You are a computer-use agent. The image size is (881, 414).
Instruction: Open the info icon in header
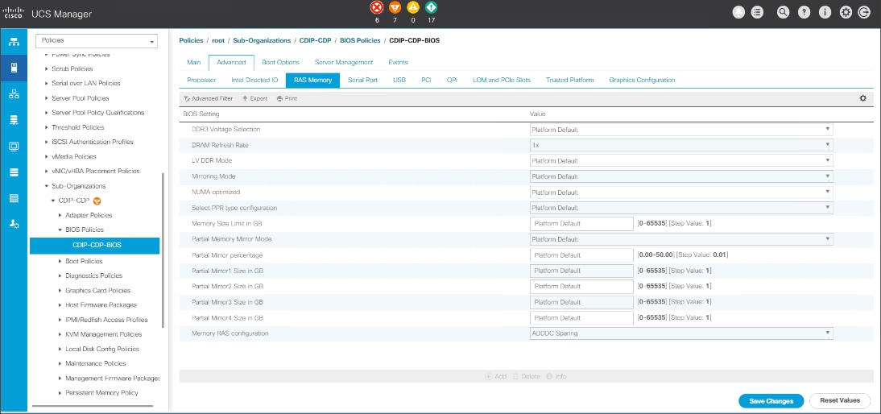pos(825,13)
